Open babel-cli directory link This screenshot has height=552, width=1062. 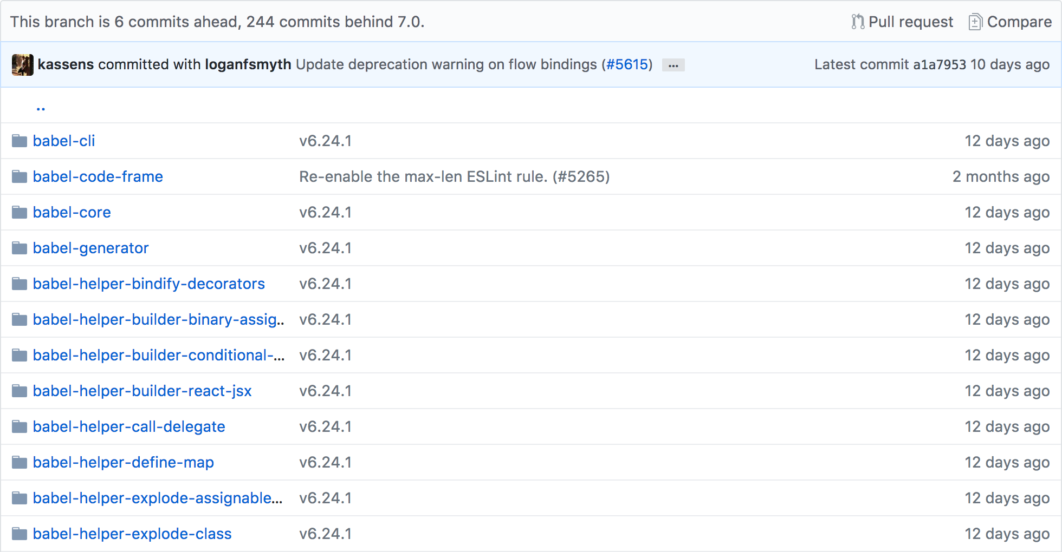(64, 141)
